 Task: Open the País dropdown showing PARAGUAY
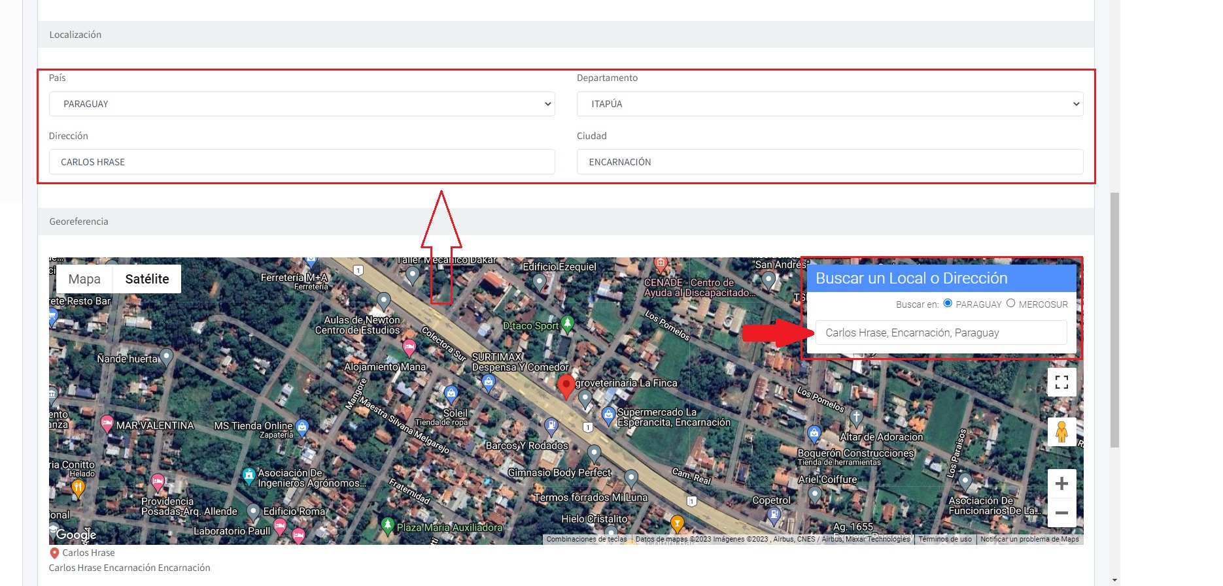(x=301, y=104)
